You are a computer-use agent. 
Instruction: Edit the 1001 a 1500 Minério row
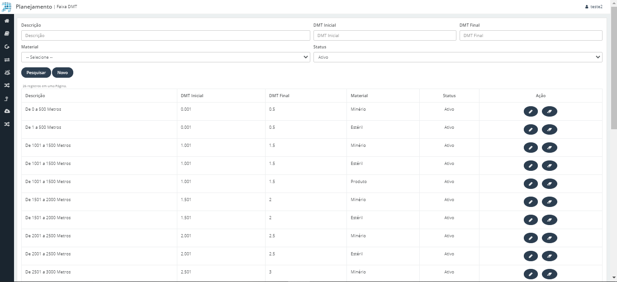click(x=531, y=148)
